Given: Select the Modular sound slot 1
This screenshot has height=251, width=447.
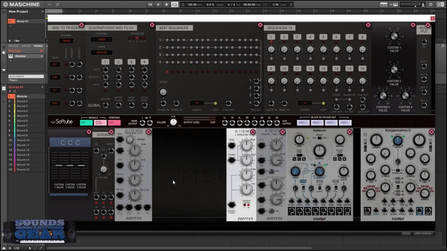Looking at the screenshot, I should pos(27,96).
